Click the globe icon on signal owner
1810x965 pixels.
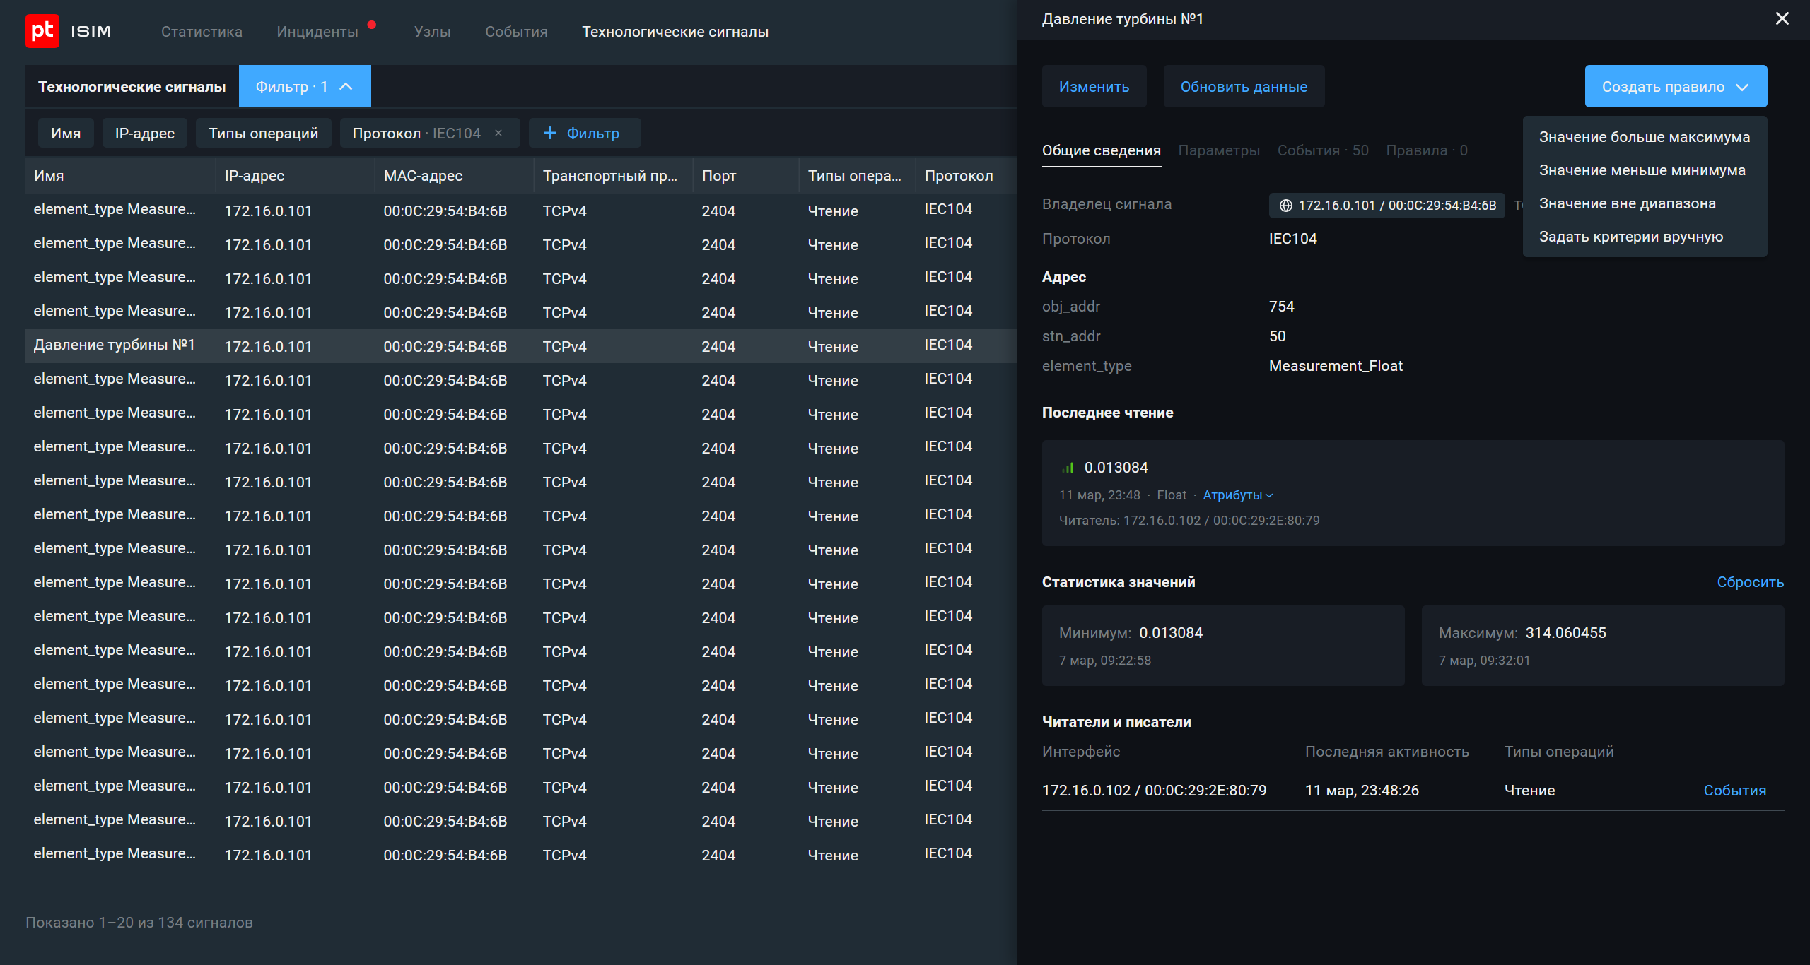1285,206
